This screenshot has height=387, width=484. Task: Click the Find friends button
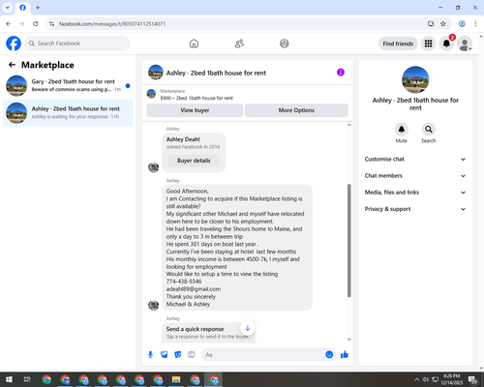(x=398, y=44)
